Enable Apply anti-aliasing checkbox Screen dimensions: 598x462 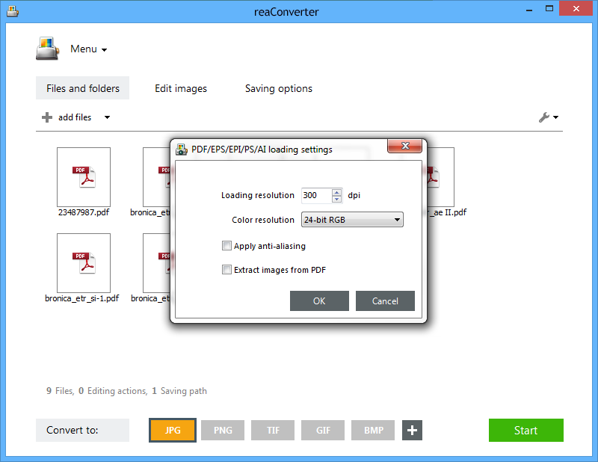click(226, 246)
